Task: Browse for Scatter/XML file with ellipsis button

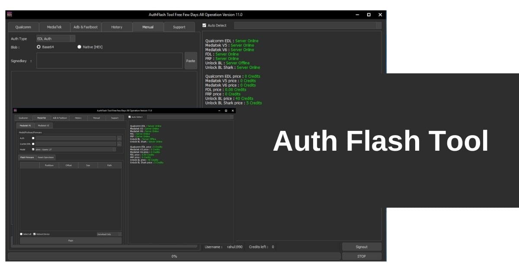Action: click(x=119, y=144)
